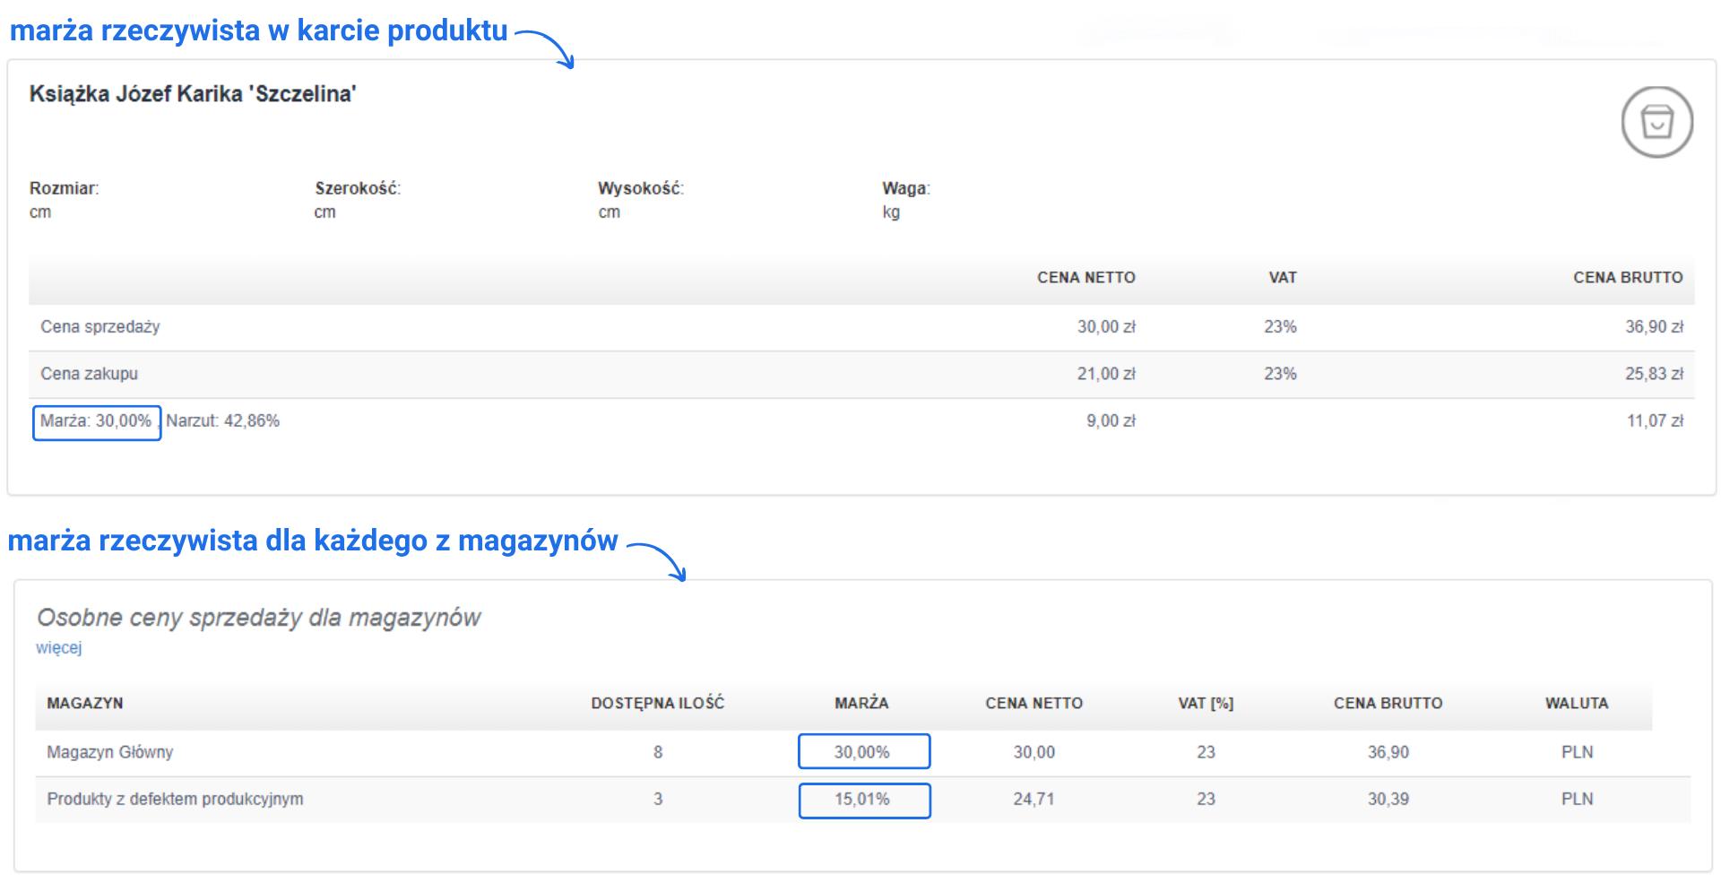Click the 36,90 zł gross sale price

(1654, 327)
